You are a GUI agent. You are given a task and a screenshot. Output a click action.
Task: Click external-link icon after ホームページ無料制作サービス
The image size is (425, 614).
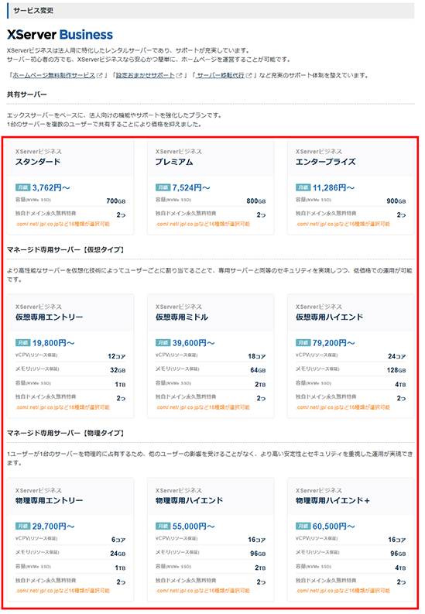tap(100, 75)
